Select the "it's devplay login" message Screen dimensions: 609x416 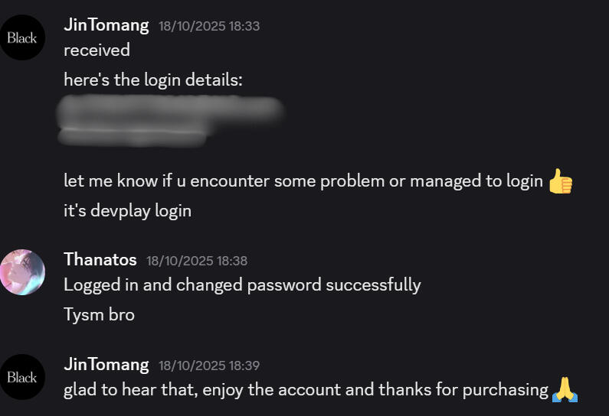tap(127, 210)
